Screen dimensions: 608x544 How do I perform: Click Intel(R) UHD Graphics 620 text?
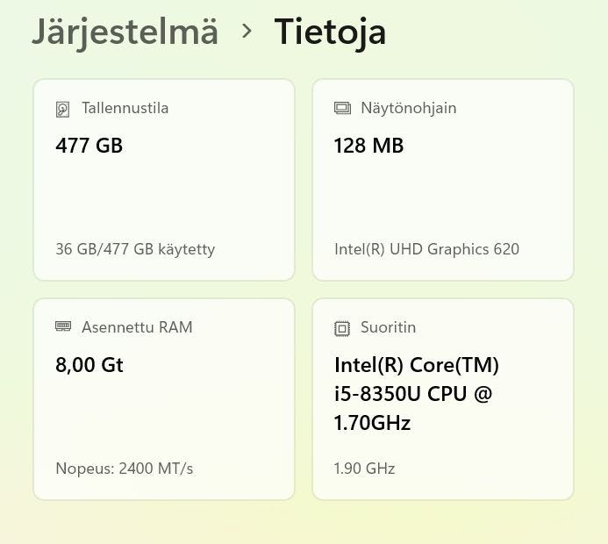click(426, 249)
